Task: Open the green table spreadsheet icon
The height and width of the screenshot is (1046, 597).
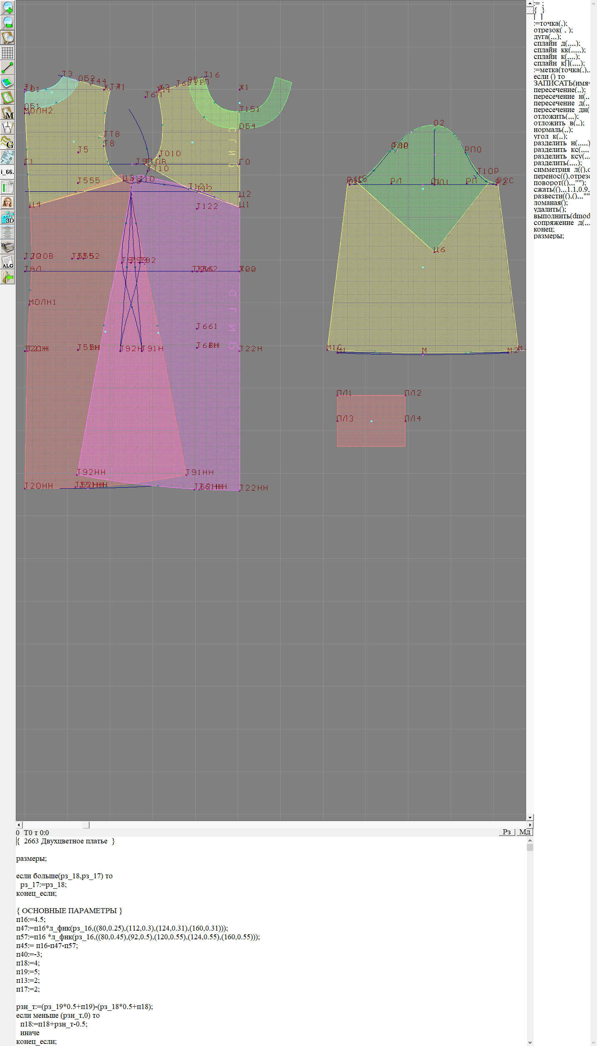Action: click(x=7, y=187)
